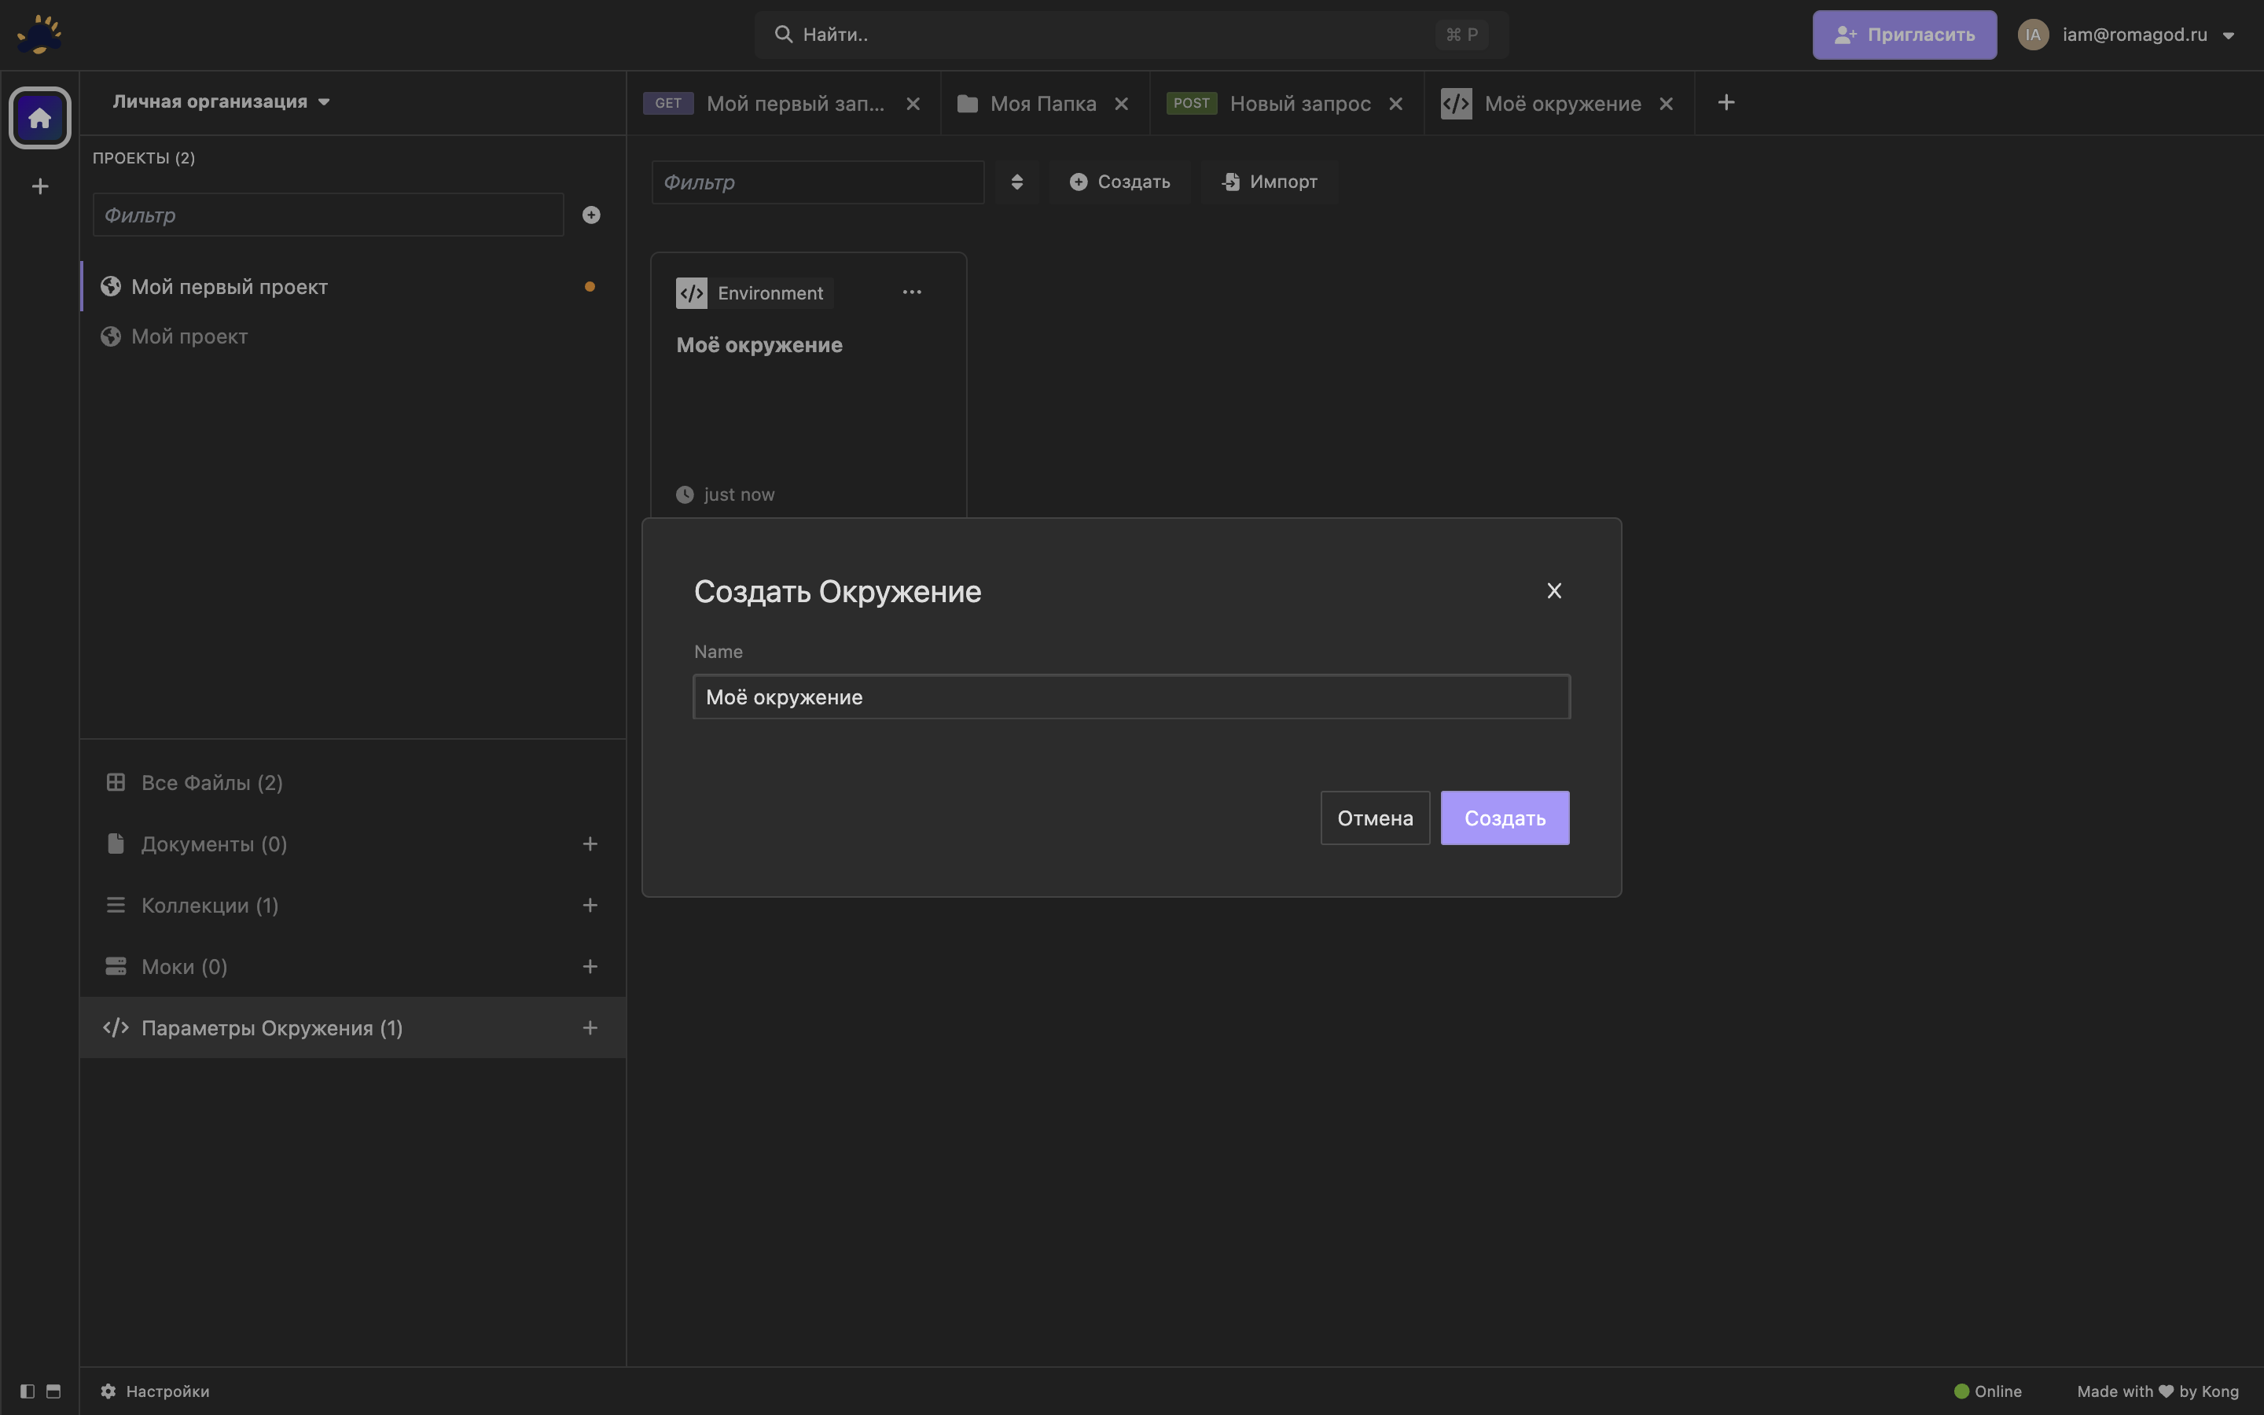Create a new project with the sidebar plus icon
This screenshot has width=2264, height=1415.
coord(39,186)
